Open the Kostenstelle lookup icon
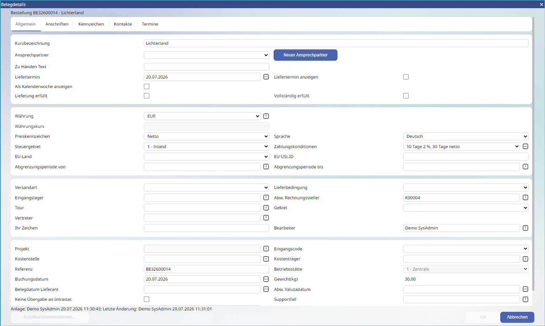This screenshot has height=326, width=545. [266, 259]
